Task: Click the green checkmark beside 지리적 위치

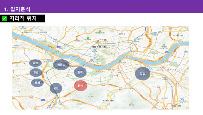Action: point(4,18)
